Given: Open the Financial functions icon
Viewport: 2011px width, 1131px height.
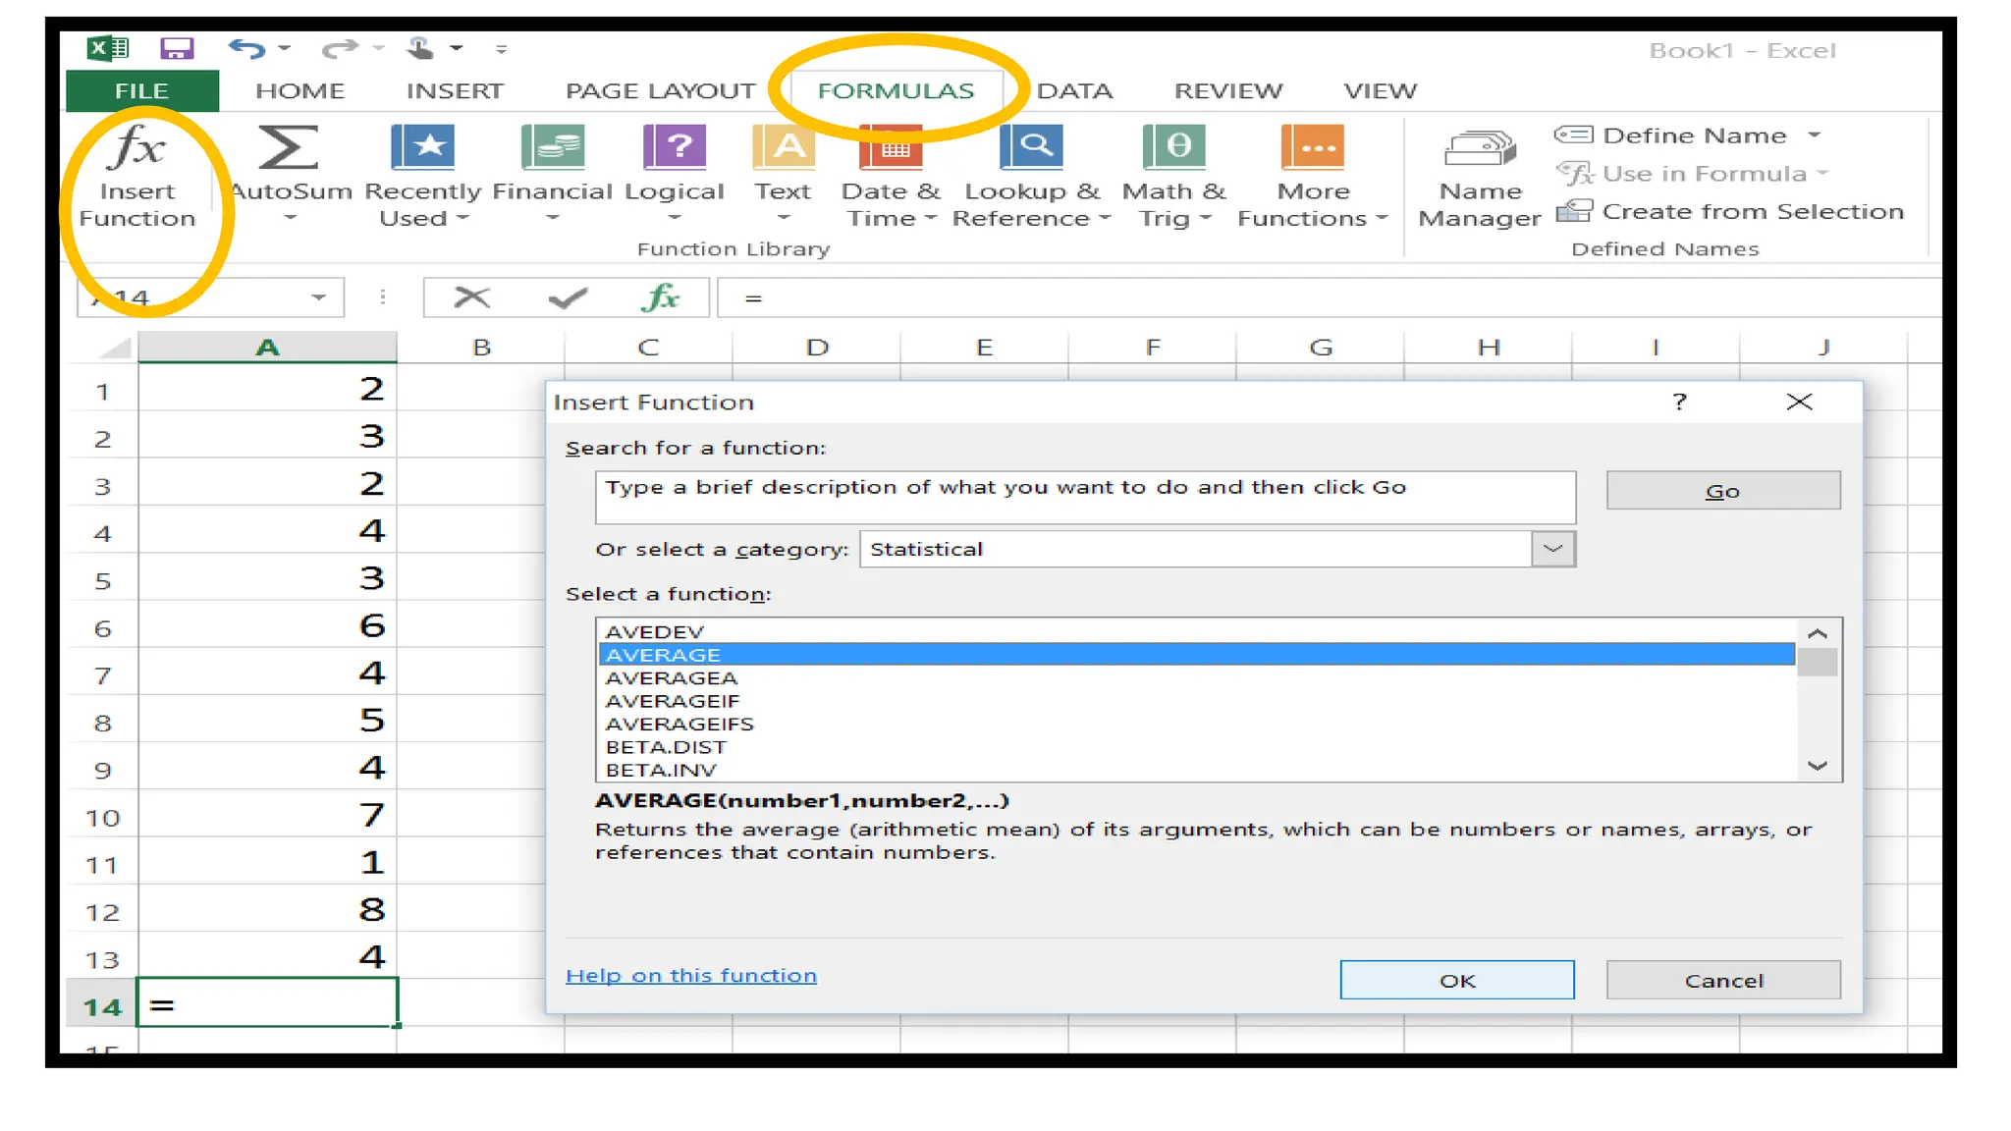Looking at the screenshot, I should point(553,148).
